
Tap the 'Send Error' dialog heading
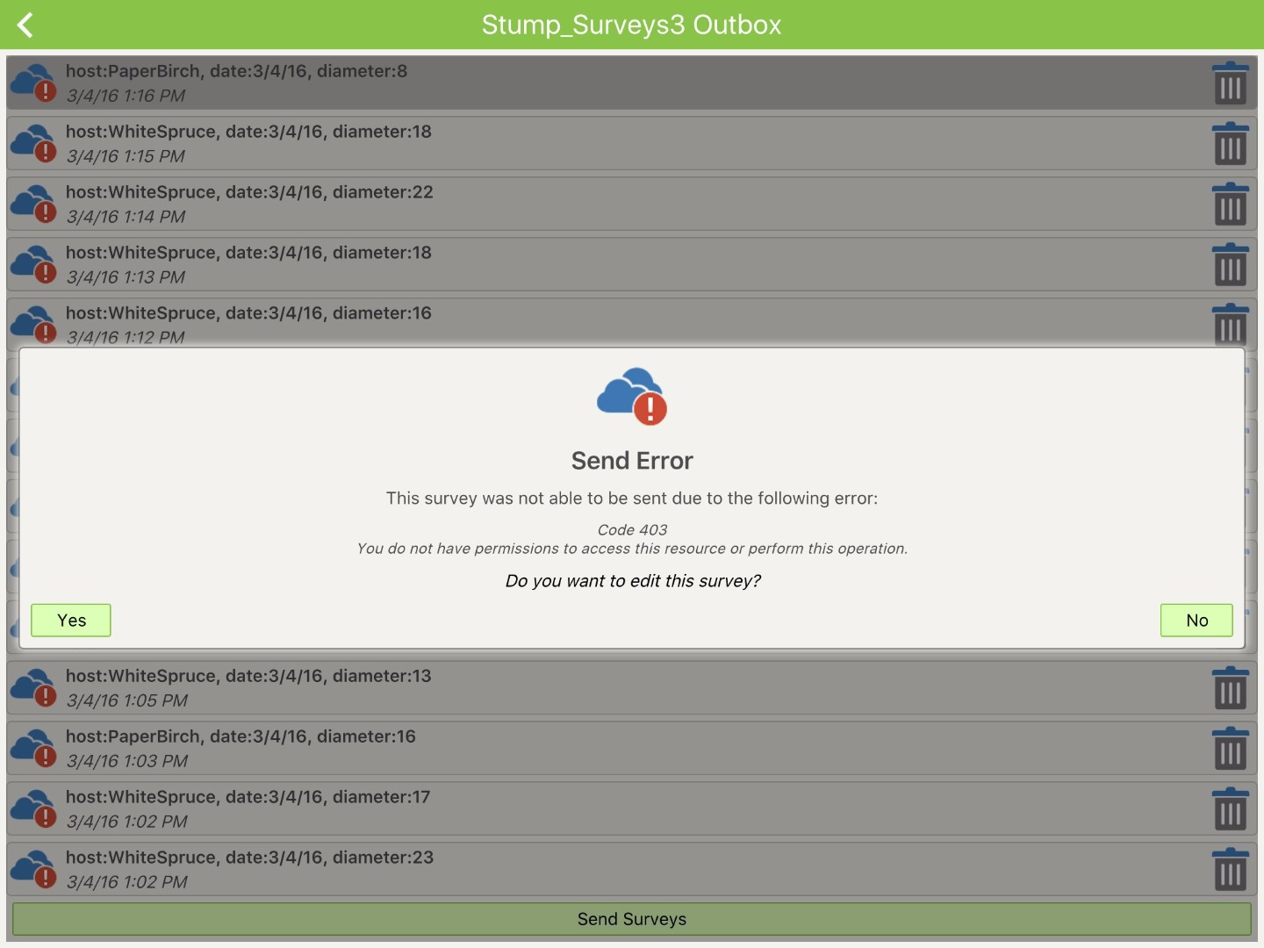coord(632,461)
